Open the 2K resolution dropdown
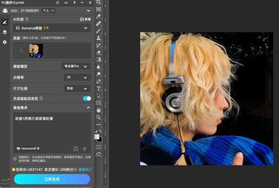This screenshot has height=188, width=279. [x=76, y=77]
